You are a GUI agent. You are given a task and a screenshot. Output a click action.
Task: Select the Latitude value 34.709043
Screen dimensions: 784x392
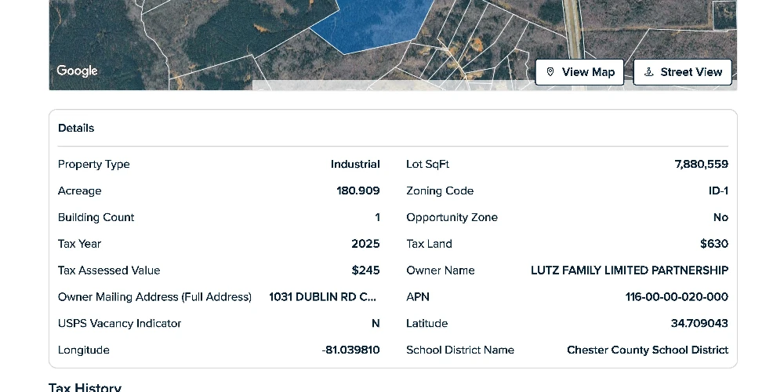(699, 323)
